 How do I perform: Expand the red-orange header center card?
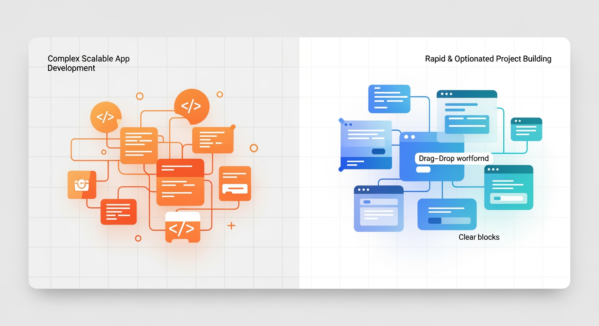180,182
